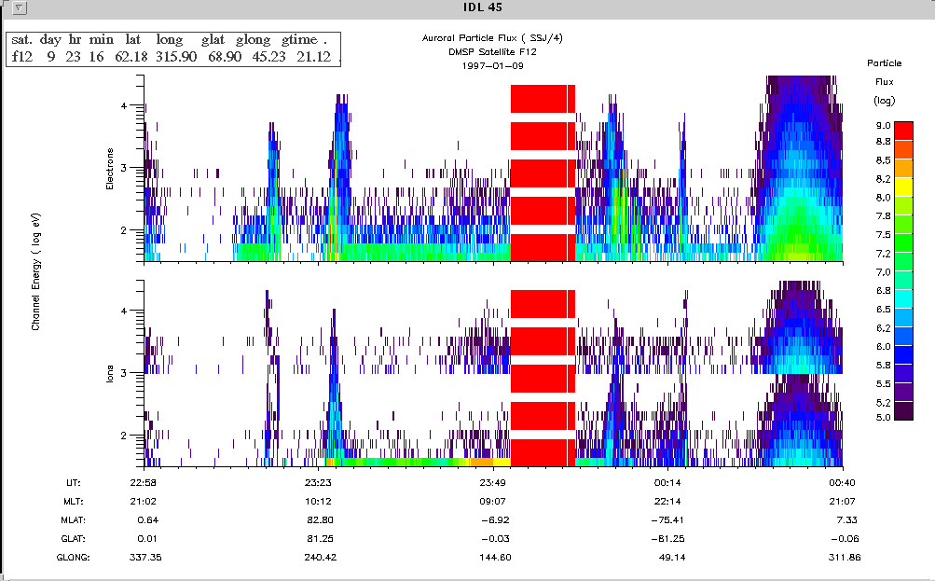
Task: Pick the yellow colorbar band between 8.2 and 8.0
Action: pyautogui.click(x=904, y=187)
